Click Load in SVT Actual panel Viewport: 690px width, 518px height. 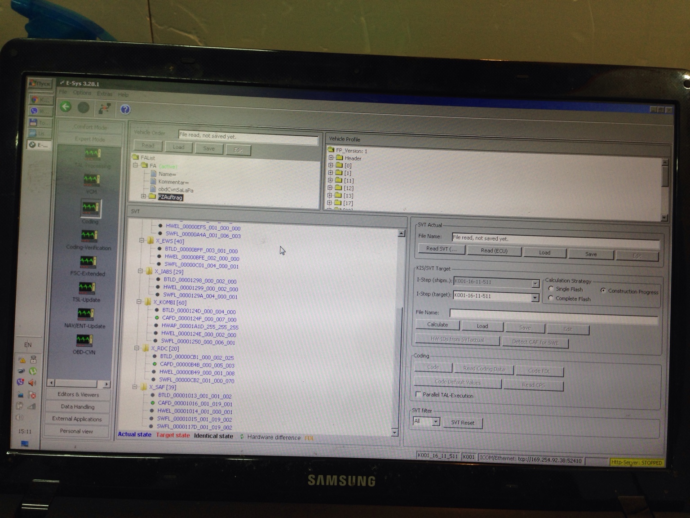pos(544,253)
